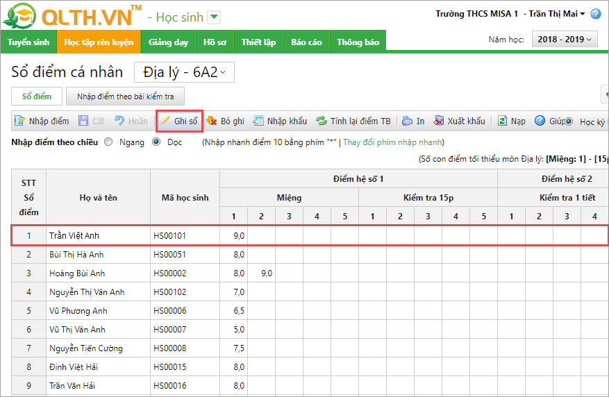
Task: Click Trần Việt Anh's Miệng score cell 9,0
Action: coord(234,236)
